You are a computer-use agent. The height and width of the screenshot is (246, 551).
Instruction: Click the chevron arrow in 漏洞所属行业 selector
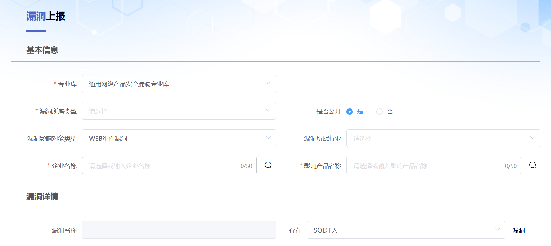532,138
